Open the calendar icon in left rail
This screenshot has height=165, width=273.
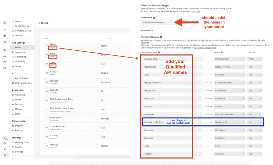[x=5, y=62]
